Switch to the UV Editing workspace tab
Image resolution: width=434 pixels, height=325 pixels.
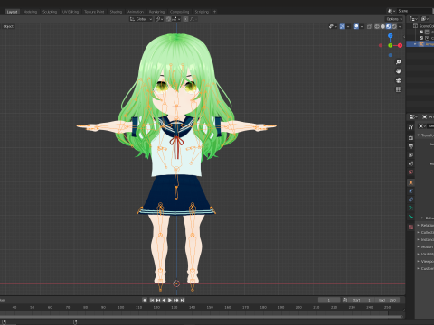(x=71, y=12)
